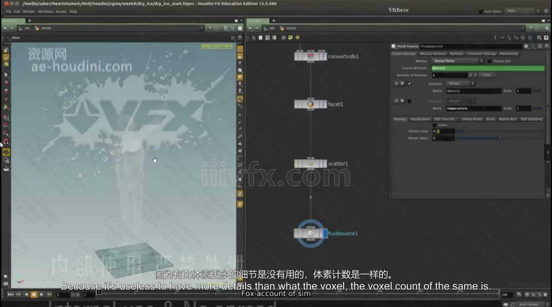
Task: Expand the viewer path history dropdown
Action: (x=202, y=28)
